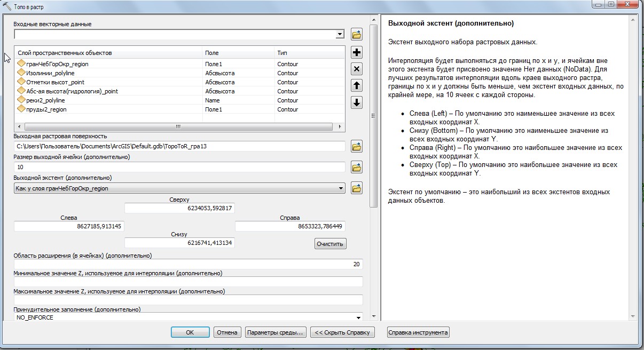This screenshot has height=350, width=644.
Task: Remove selected layer with X icon
Action: [357, 69]
